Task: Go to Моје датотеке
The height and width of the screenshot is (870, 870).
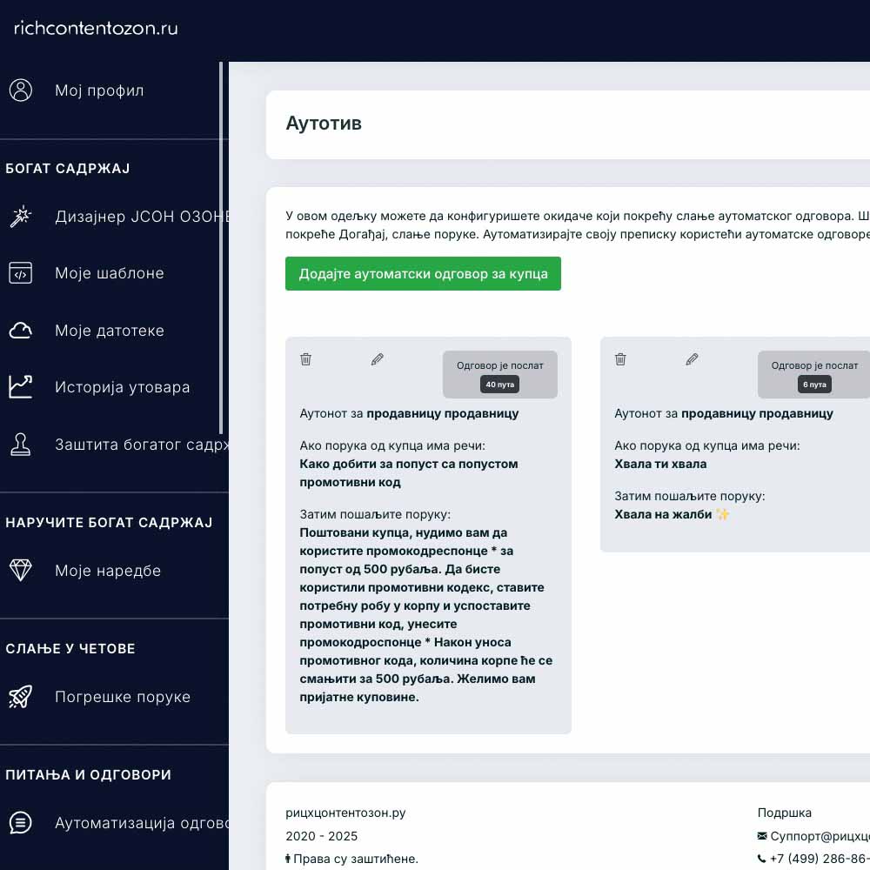Action: (111, 331)
